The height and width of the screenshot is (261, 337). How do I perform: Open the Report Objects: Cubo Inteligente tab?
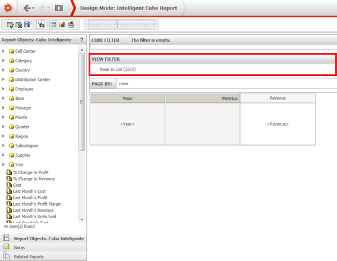click(x=43, y=238)
